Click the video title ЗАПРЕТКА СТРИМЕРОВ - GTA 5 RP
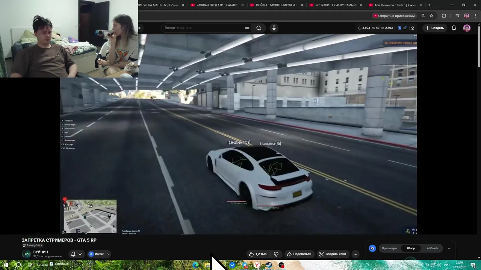The height and width of the screenshot is (270, 481). point(59,240)
